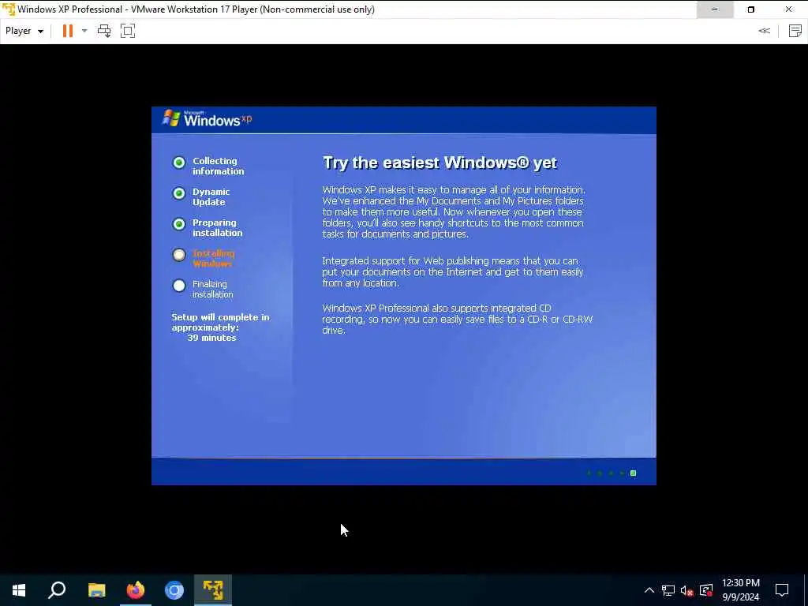Restore down the VMware Player window

pos(751,9)
